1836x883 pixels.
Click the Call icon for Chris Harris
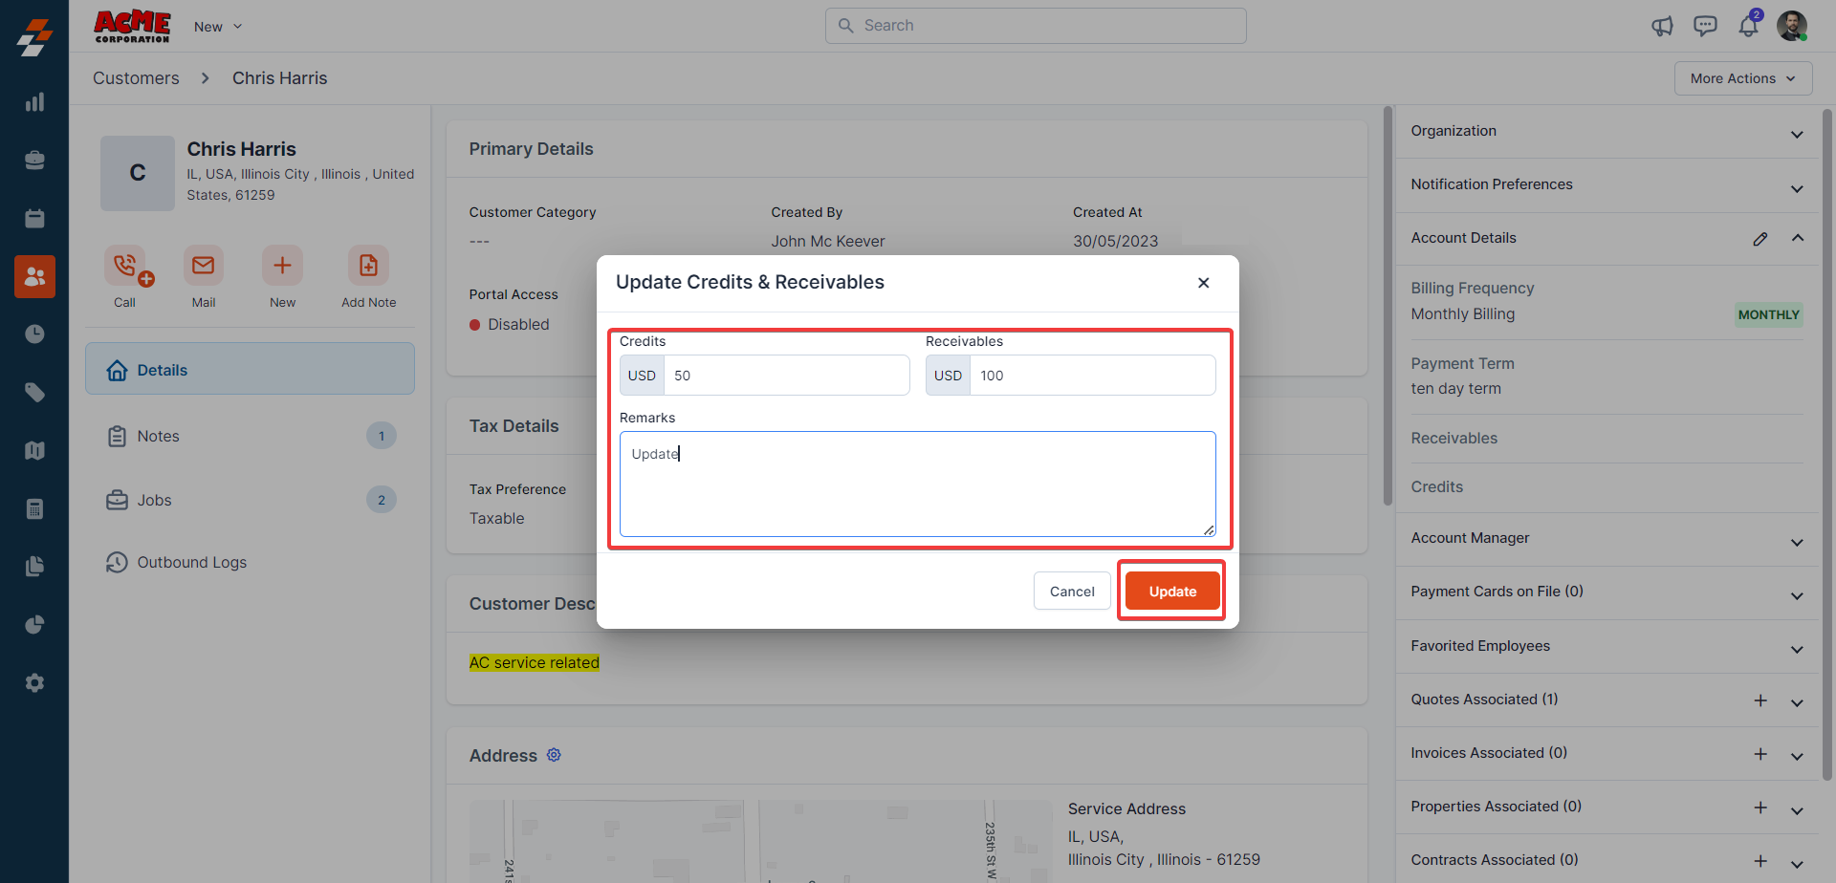point(125,266)
